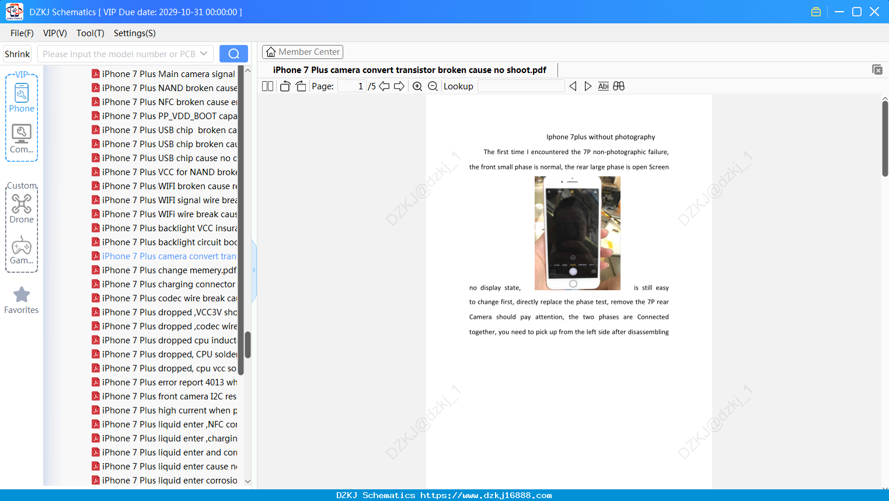Open iPhone 7 Plus dropped cpu induct file
889x501 pixels.
pyautogui.click(x=164, y=340)
